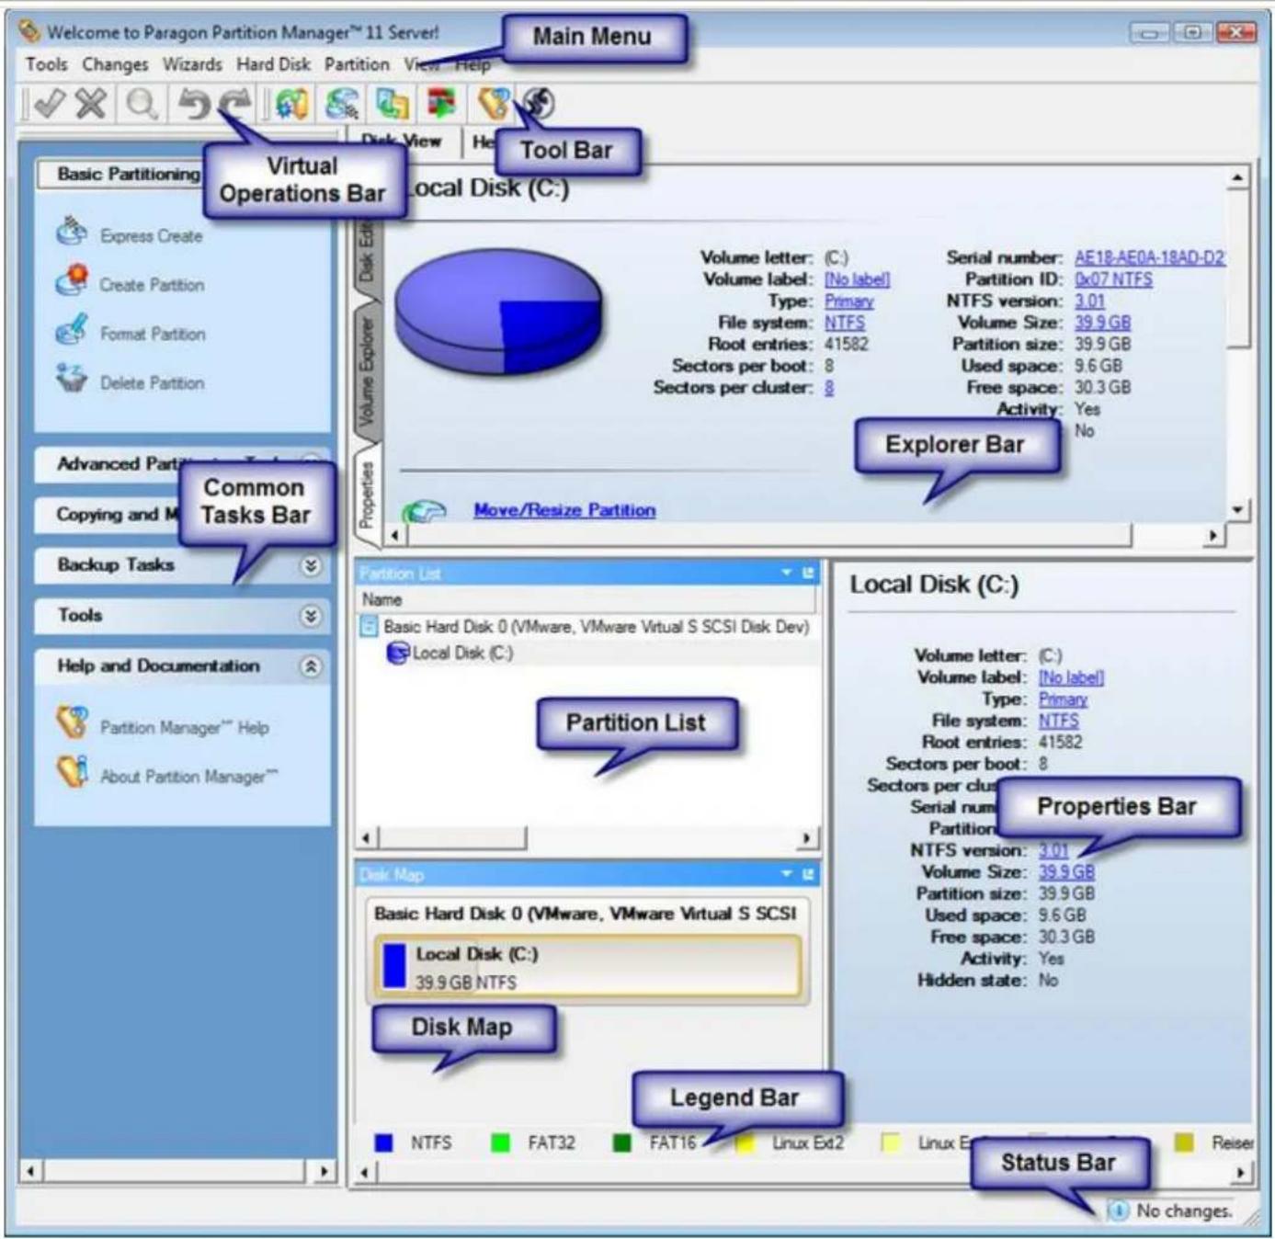Switch to the Volume Explorer vertical tab
Viewport: 1275px width, 1239px height.
pos(367,371)
